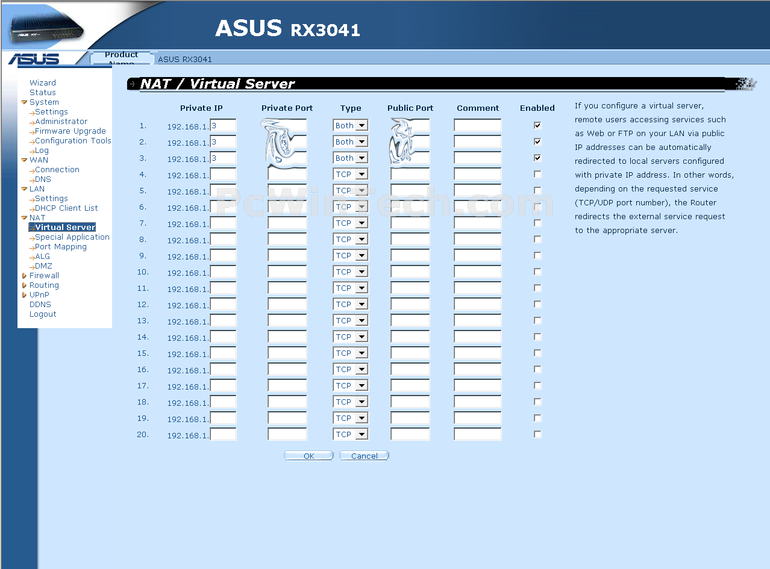
Task: Expand the Routing menu section
Action: click(x=24, y=285)
